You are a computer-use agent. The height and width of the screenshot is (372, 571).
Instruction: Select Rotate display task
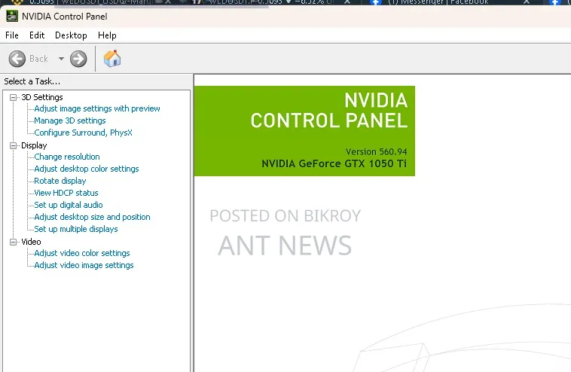[60, 181]
